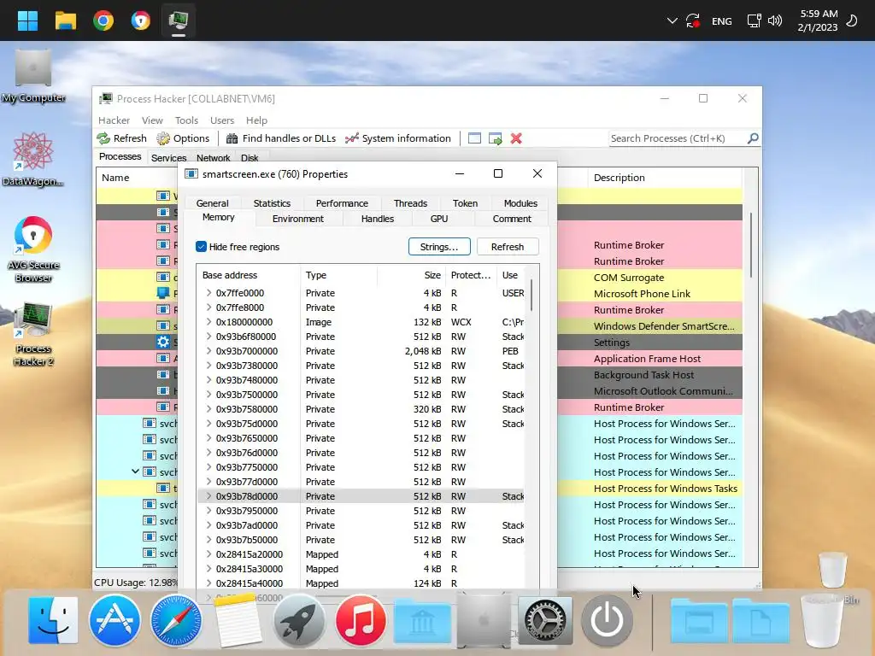Open the Tools menu
Image resolution: width=875 pixels, height=656 pixels.
tap(186, 120)
